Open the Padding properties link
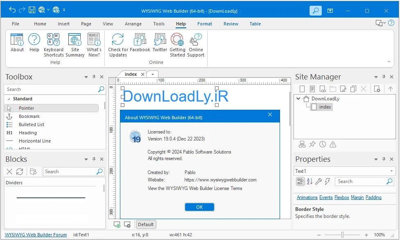This screenshot has width=400, height=240. click(x=373, y=197)
